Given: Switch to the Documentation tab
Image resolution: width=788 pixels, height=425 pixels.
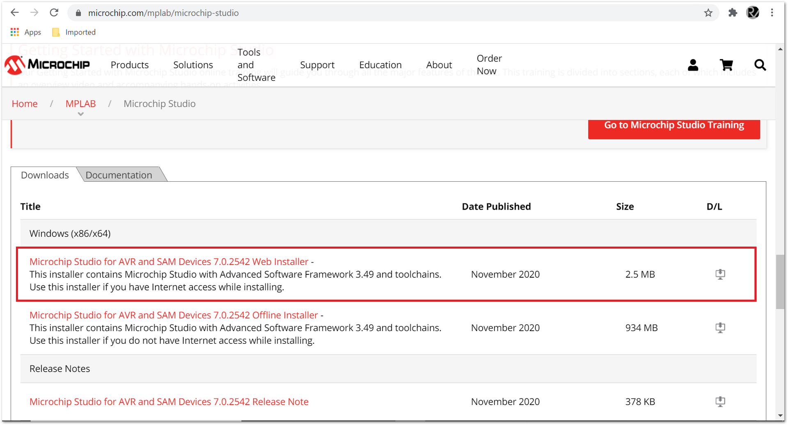Looking at the screenshot, I should coord(119,175).
